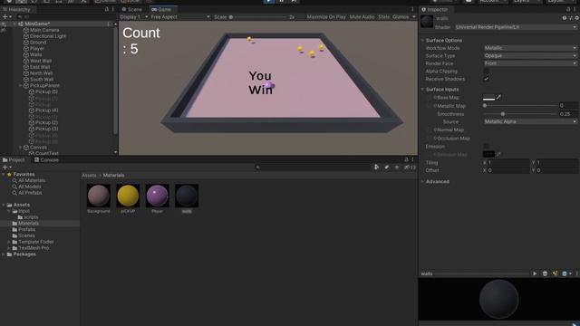
Task: Open the Workflow Mode dropdown
Action: 530,48
